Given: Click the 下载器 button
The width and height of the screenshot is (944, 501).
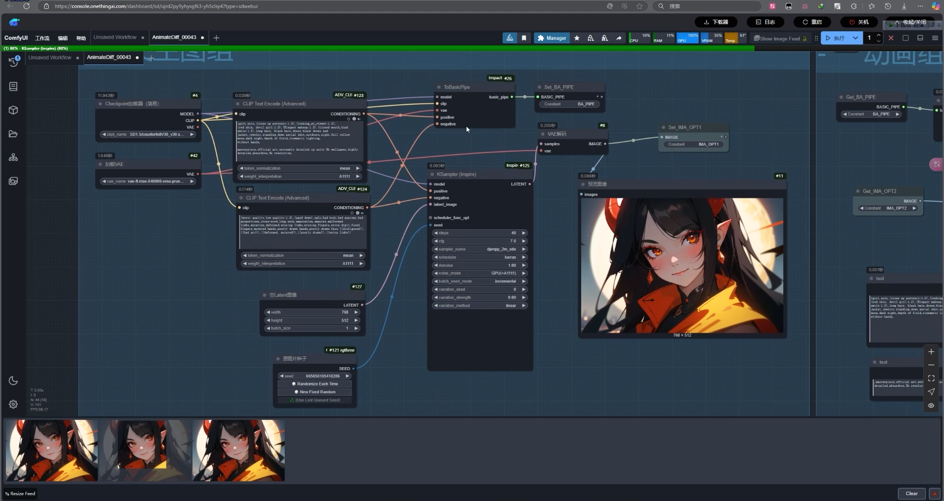Looking at the screenshot, I should 716,22.
